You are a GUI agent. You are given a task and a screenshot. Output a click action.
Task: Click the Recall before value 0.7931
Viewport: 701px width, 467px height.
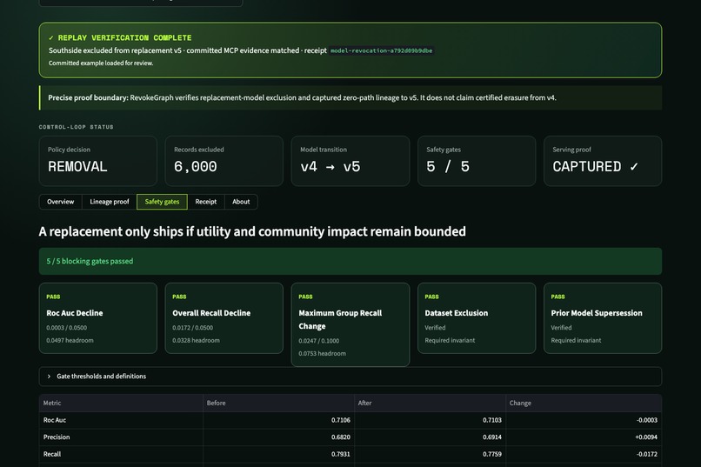[341, 454]
